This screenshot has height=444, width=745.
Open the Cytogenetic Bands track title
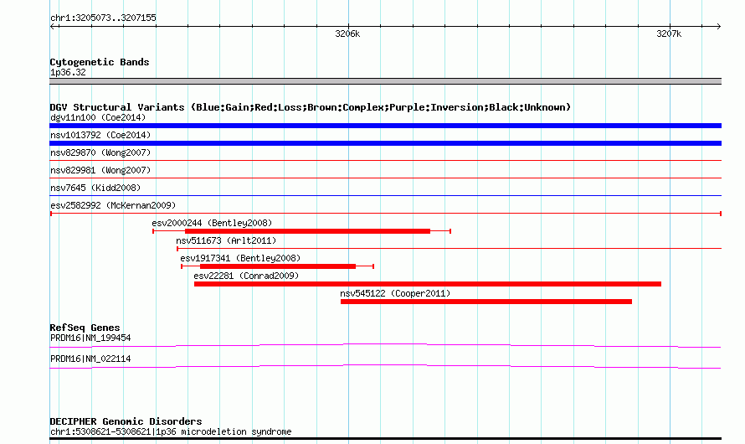[x=100, y=62]
